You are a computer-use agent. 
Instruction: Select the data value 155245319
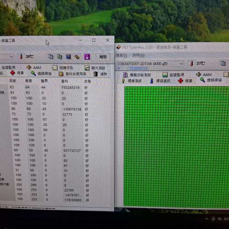click(71, 87)
